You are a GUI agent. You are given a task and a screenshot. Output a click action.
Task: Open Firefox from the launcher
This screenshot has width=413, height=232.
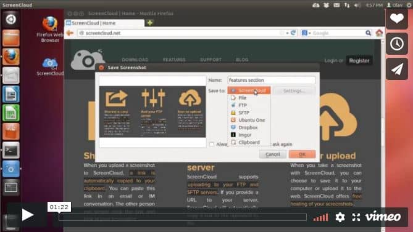10,57
